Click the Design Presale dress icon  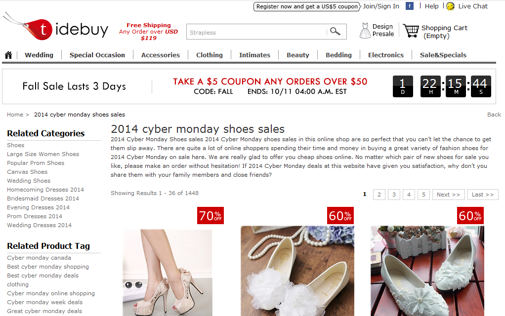click(x=365, y=31)
